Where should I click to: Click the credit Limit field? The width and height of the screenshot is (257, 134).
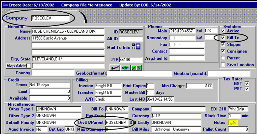[x=50, y=91]
